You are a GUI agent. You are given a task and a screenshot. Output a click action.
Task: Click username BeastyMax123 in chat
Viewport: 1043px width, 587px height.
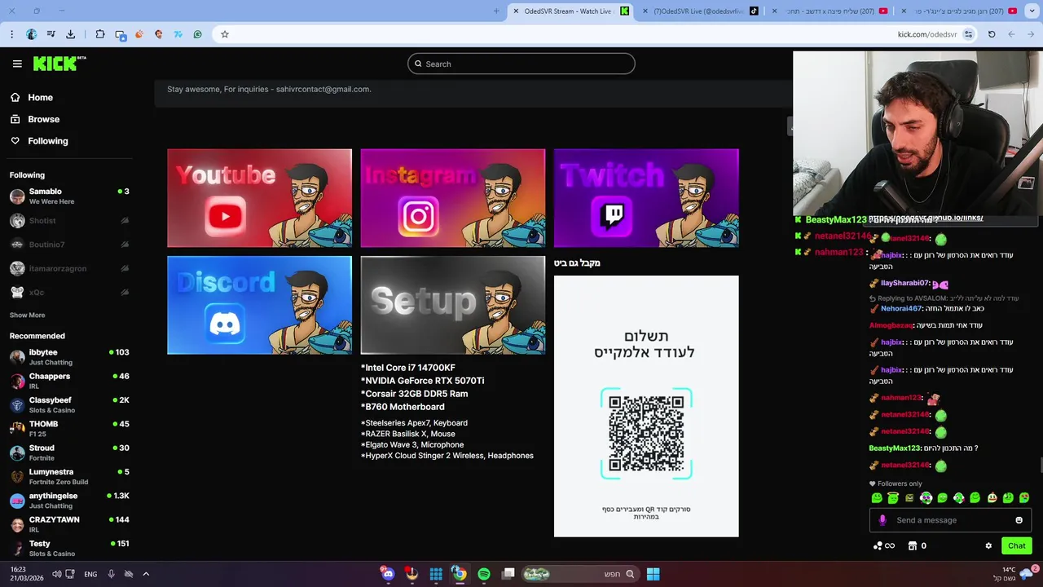coord(894,448)
